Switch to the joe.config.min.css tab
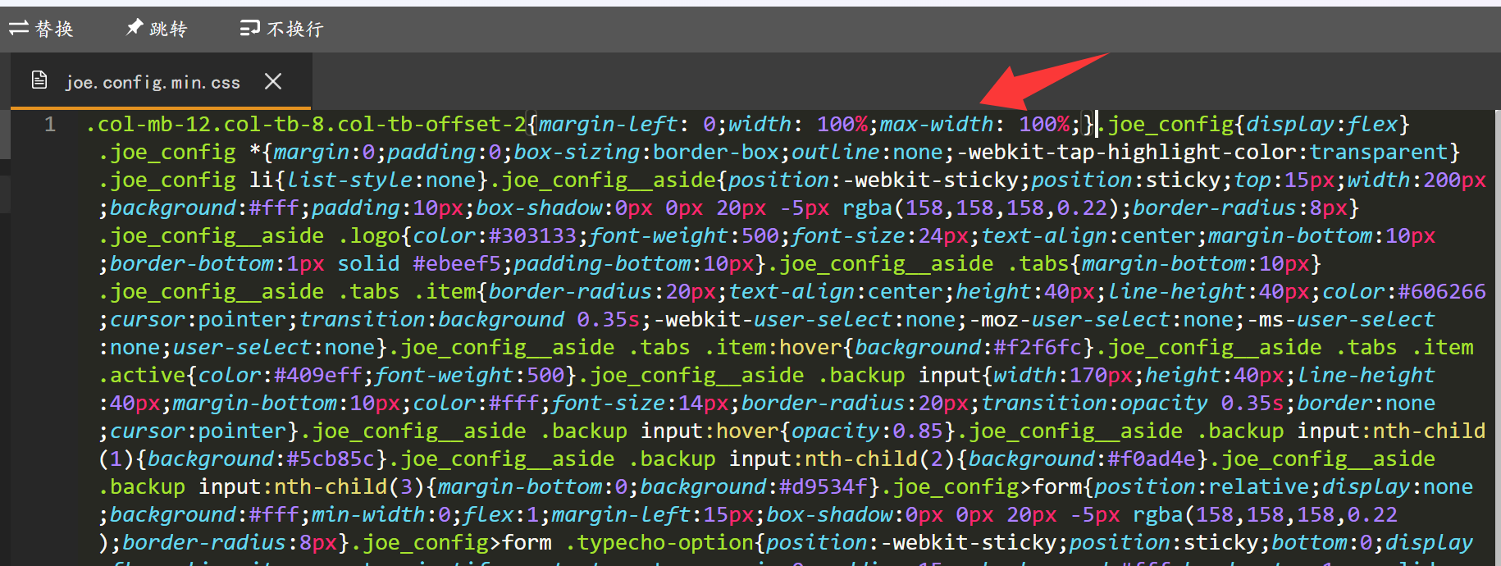This screenshot has height=566, width=1501. (x=153, y=82)
